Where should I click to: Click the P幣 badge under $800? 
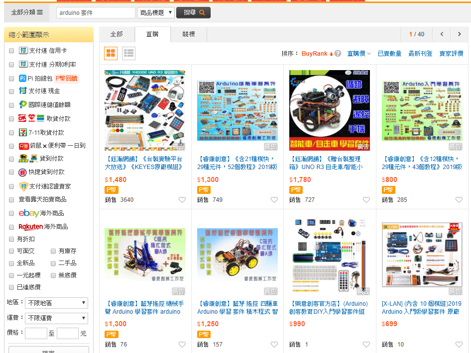pos(388,189)
